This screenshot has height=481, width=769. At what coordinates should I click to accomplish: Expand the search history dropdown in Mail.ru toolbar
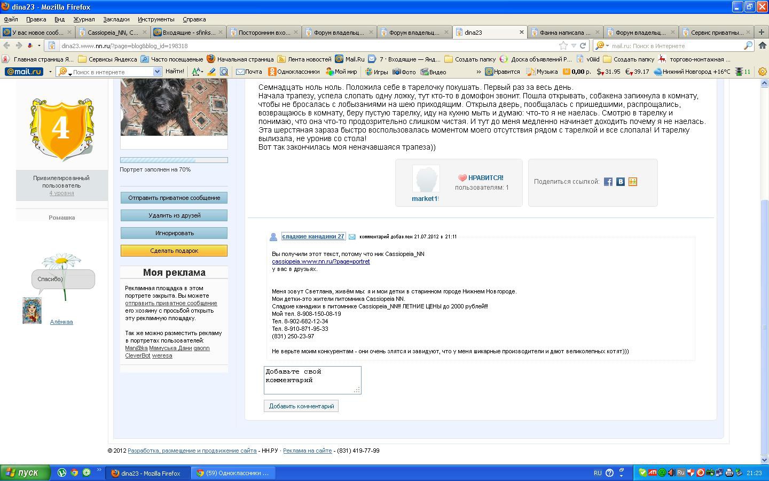point(157,72)
